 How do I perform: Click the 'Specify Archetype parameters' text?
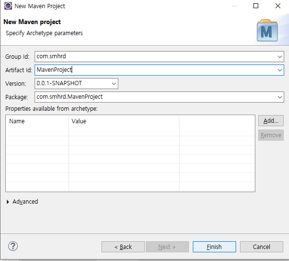44,33
